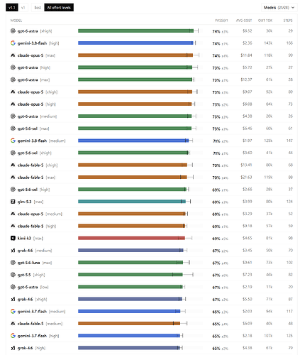
Task: Click the OpenAI icon beside gpt-5.5 xhigh
Action: [x=13, y=275]
